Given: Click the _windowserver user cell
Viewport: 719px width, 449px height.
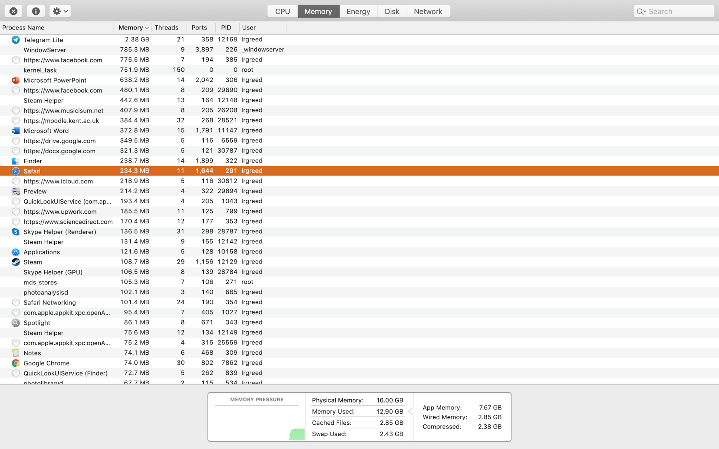Looking at the screenshot, I should tap(263, 50).
